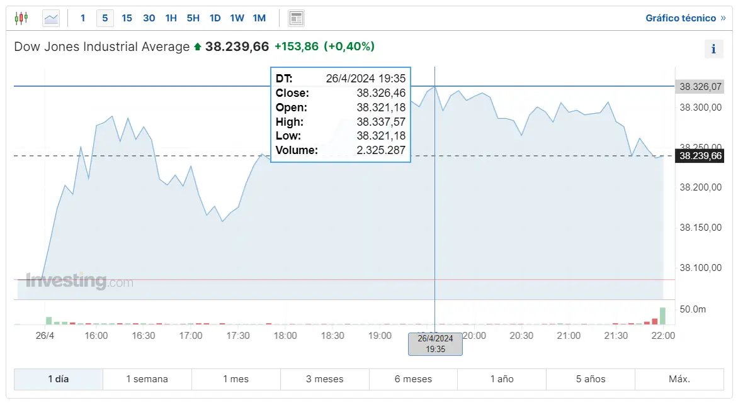Select the 30-minute interval
Screen dimensions: 738x403
pyautogui.click(x=149, y=18)
